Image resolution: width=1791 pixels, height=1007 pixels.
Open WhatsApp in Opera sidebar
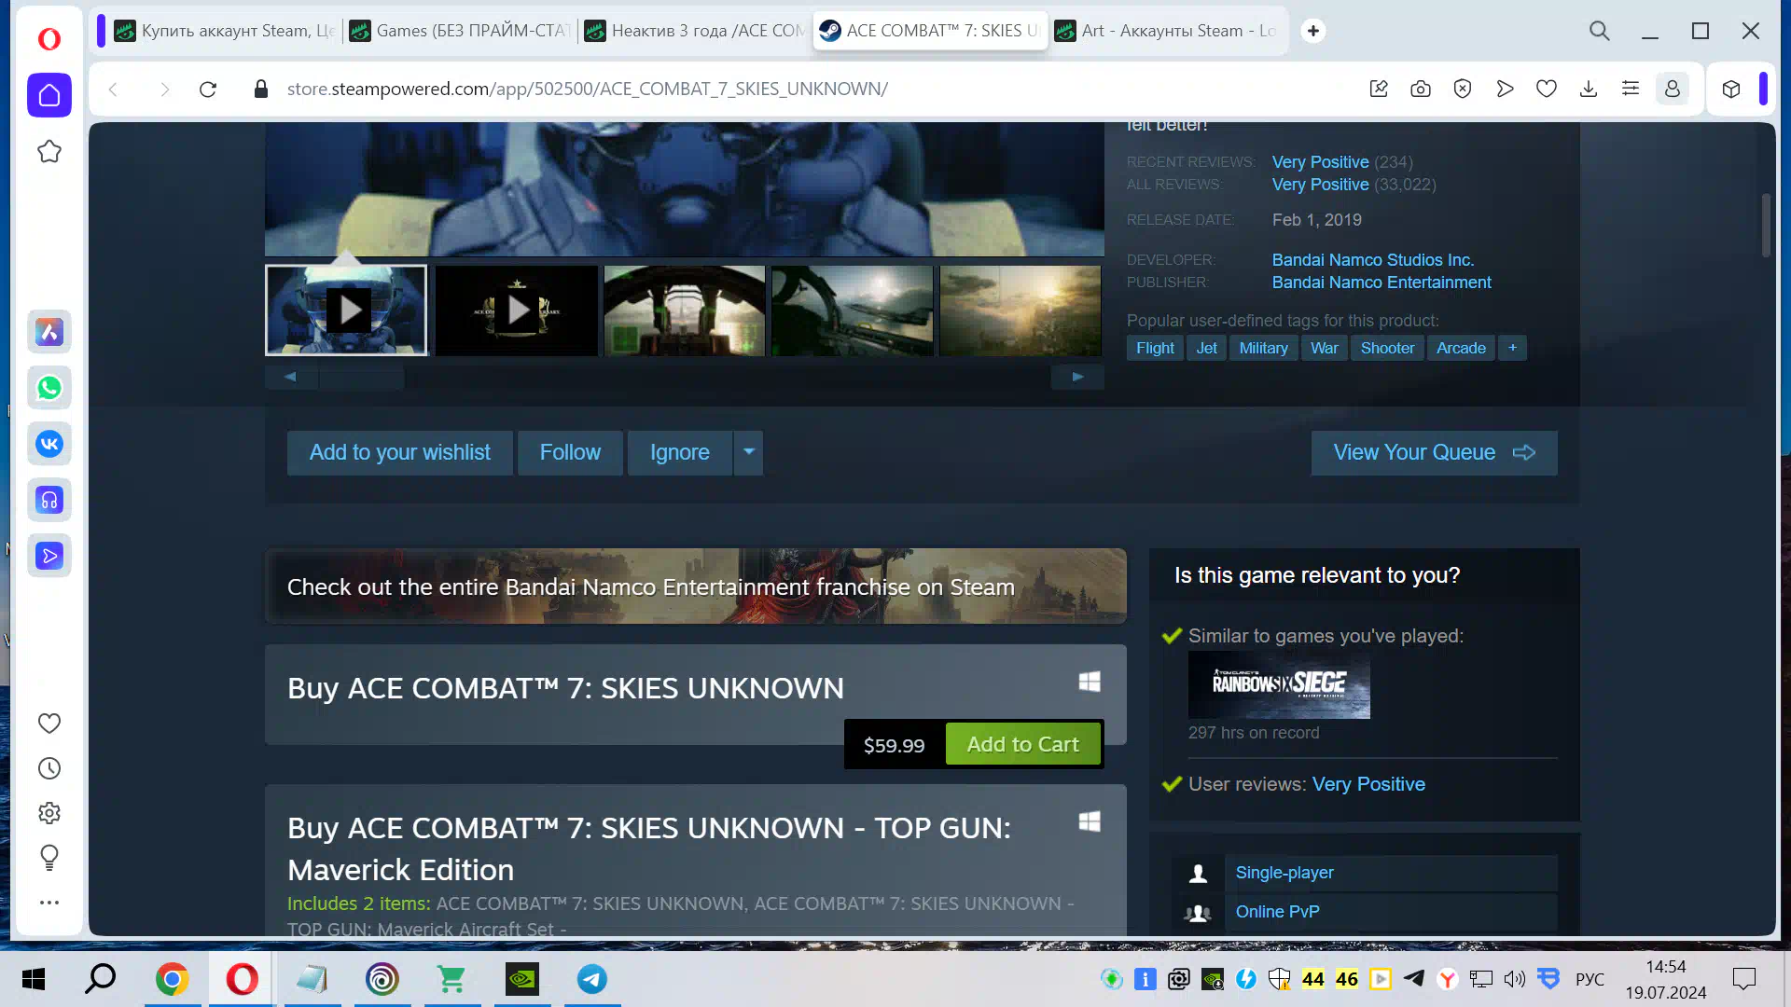tap(49, 388)
